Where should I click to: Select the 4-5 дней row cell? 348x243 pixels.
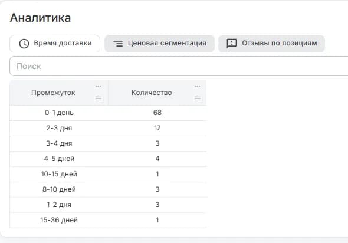(59, 159)
